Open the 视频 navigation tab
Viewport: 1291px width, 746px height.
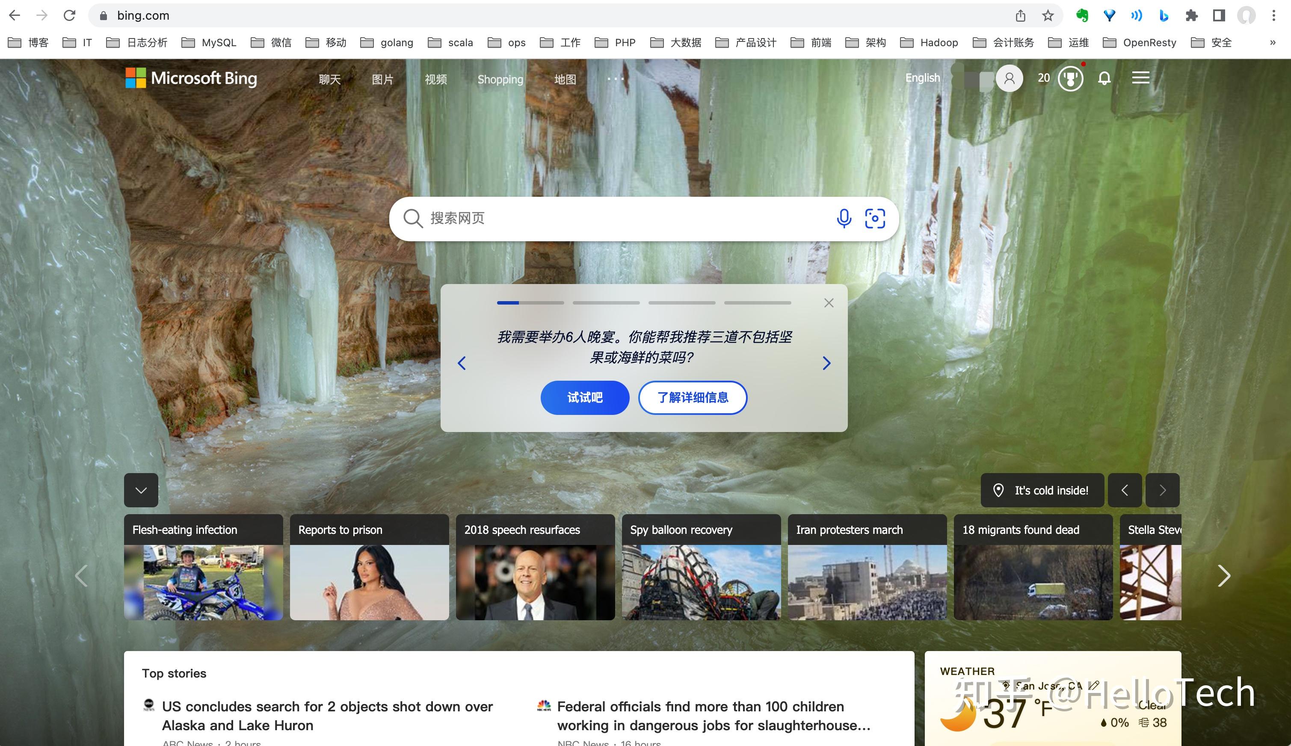click(436, 79)
